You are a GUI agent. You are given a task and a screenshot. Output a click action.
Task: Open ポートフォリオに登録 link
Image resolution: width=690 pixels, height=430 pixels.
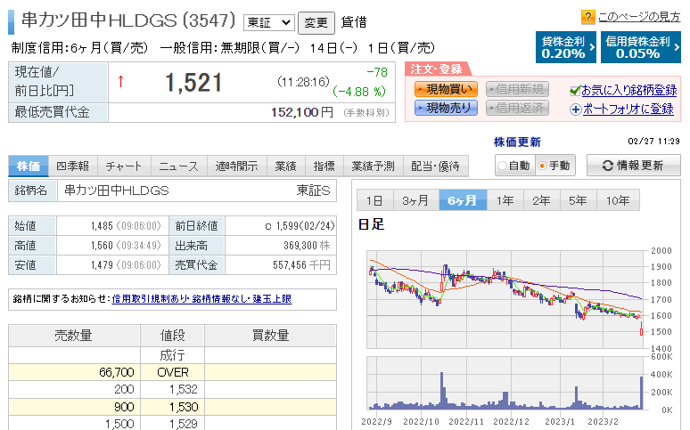click(x=628, y=110)
